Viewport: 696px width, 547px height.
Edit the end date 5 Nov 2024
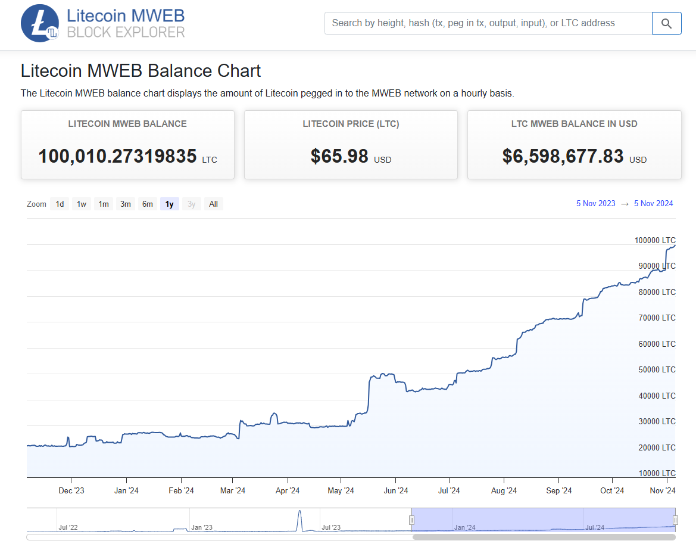[x=653, y=204]
